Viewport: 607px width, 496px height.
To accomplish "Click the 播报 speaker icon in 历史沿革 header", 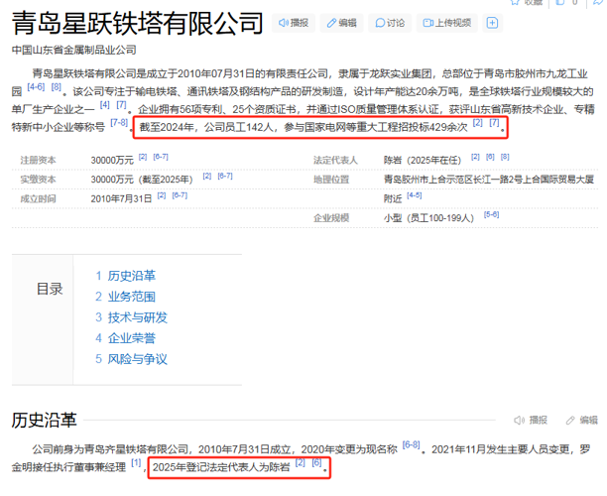I will [531, 420].
